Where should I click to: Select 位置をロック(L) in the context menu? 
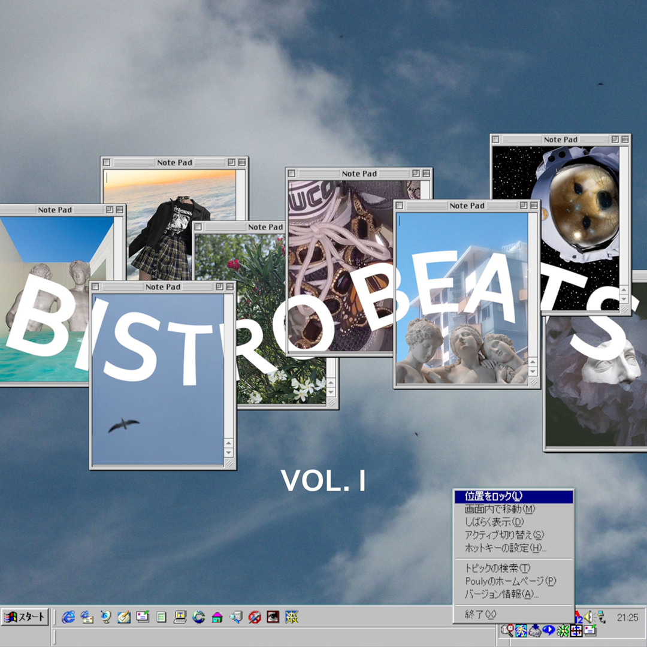coord(513,497)
